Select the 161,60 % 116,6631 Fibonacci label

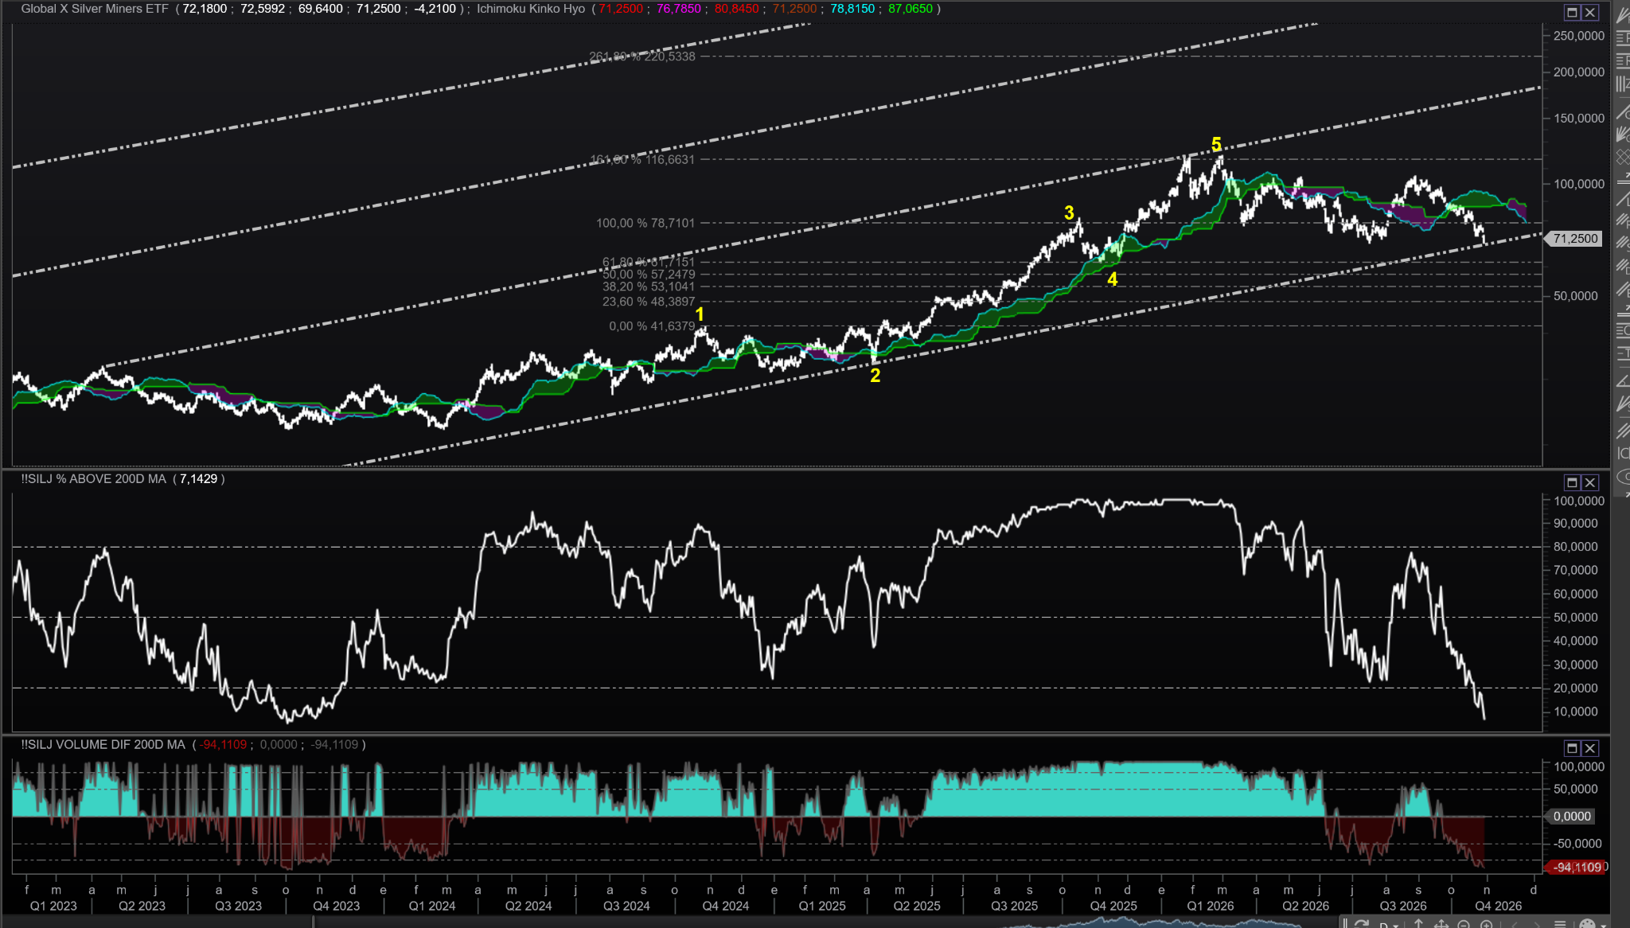[642, 159]
